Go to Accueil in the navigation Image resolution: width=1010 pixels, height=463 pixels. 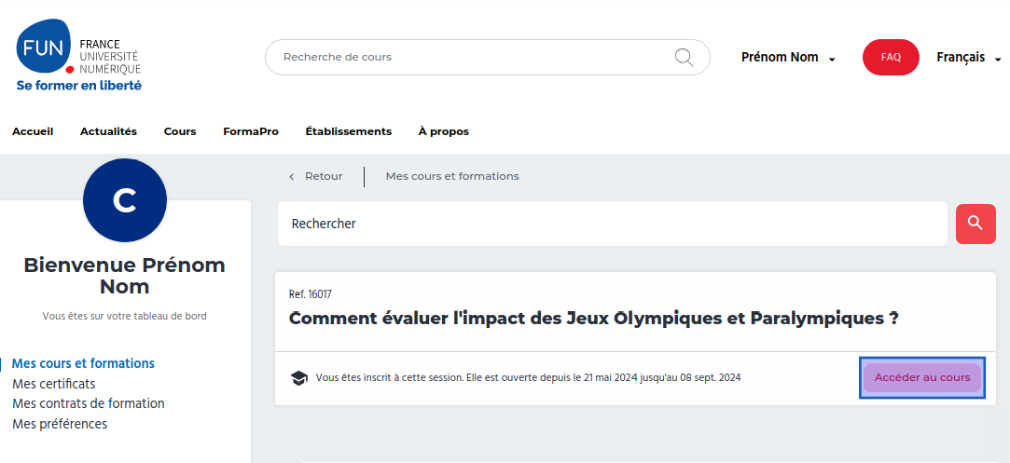tap(33, 131)
